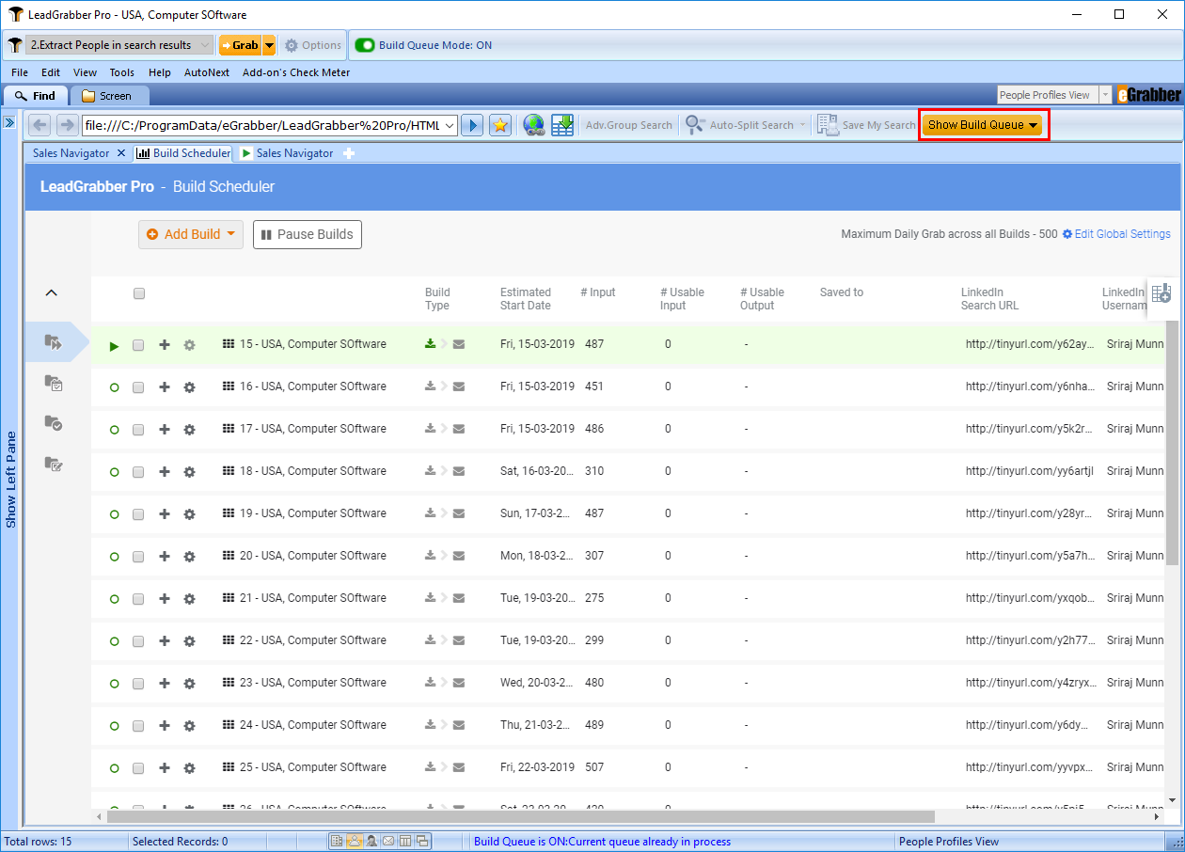Click the green download grid toolbar icon
The height and width of the screenshot is (852, 1185).
click(562, 125)
